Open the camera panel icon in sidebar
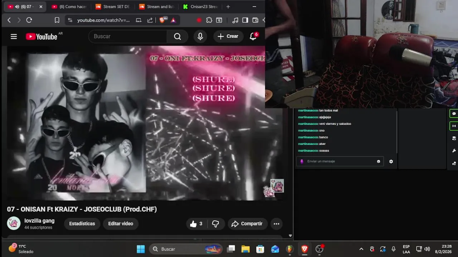This screenshot has width=458, height=257. [x=454, y=138]
